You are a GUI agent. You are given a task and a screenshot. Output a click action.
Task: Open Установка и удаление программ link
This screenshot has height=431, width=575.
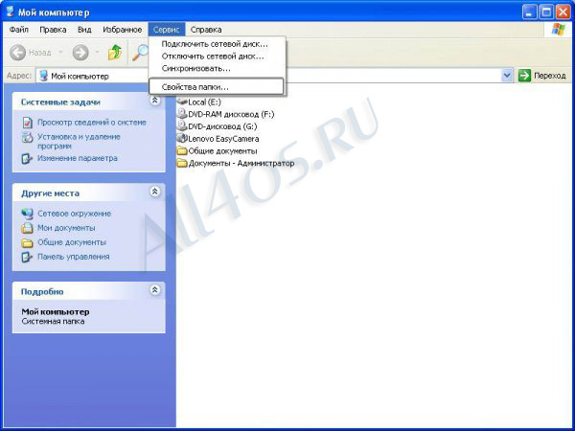pyautogui.click(x=79, y=141)
